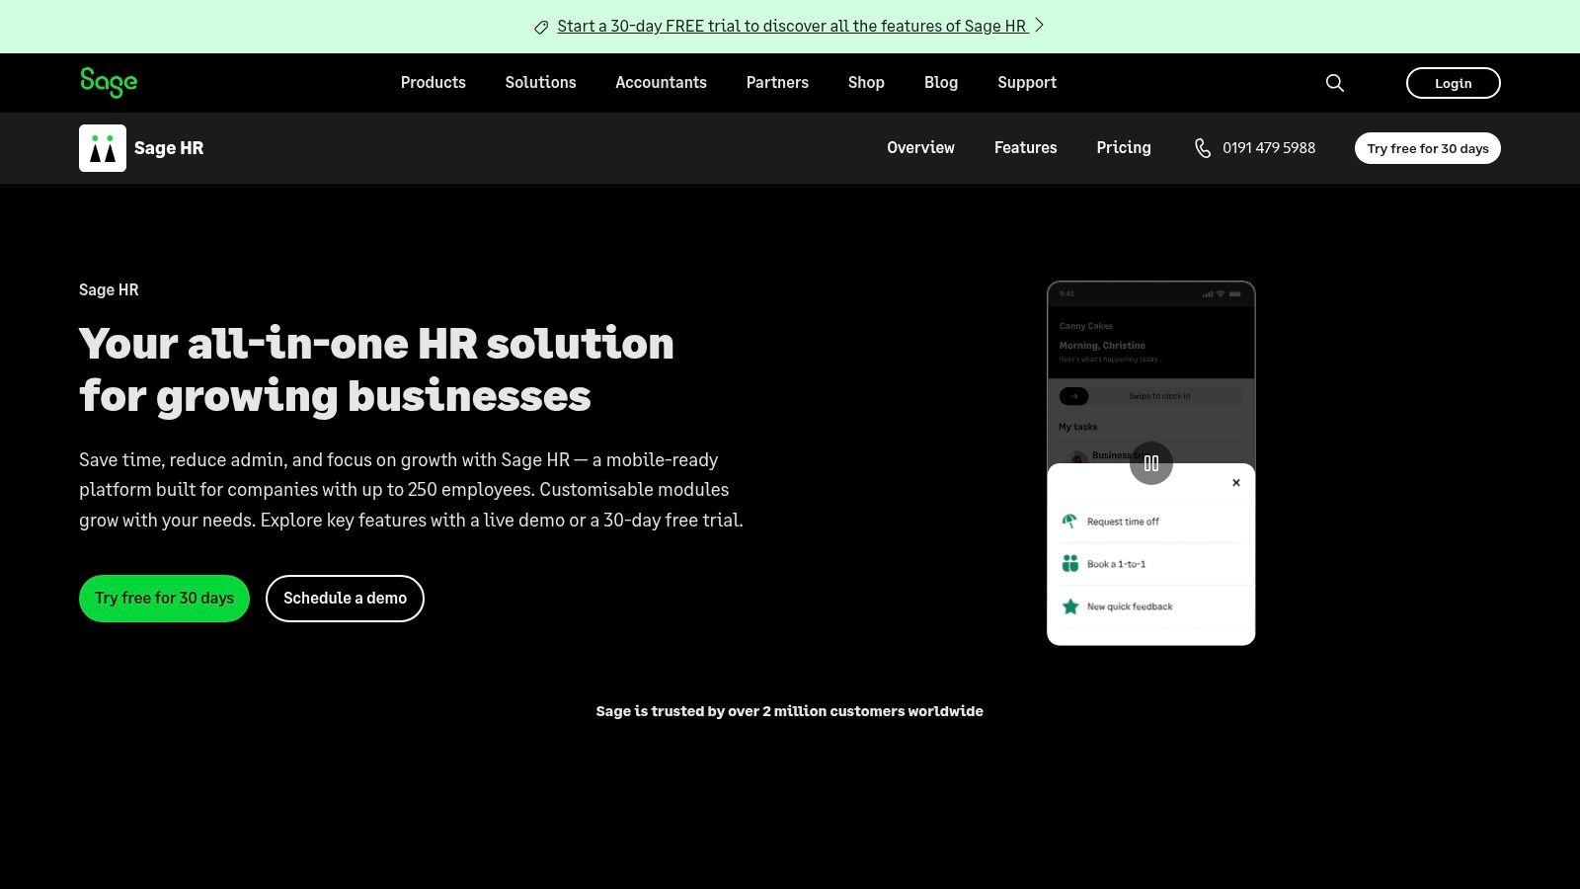Image resolution: width=1580 pixels, height=889 pixels.
Task: Click the 0191 479 5988 phone number
Action: (1269, 148)
